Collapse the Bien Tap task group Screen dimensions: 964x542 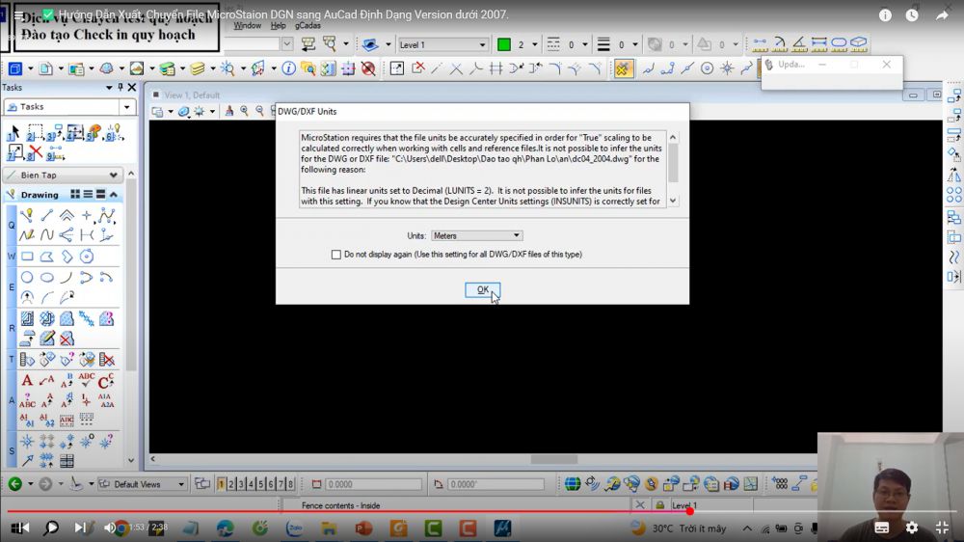point(113,176)
